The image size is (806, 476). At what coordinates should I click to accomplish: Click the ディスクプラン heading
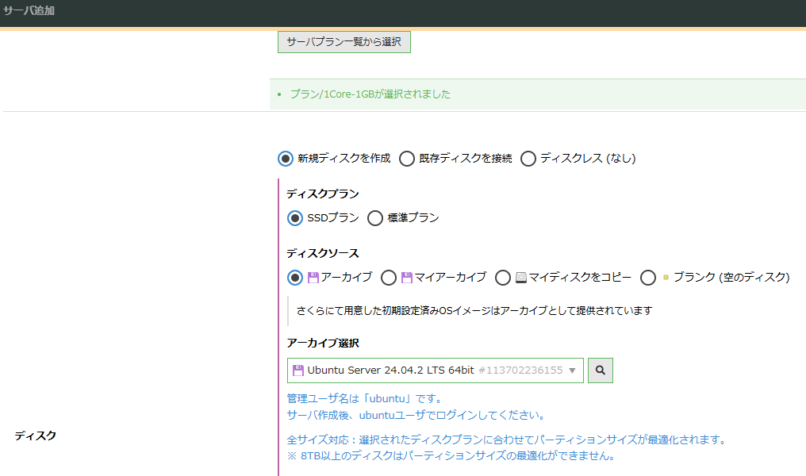pyautogui.click(x=323, y=194)
